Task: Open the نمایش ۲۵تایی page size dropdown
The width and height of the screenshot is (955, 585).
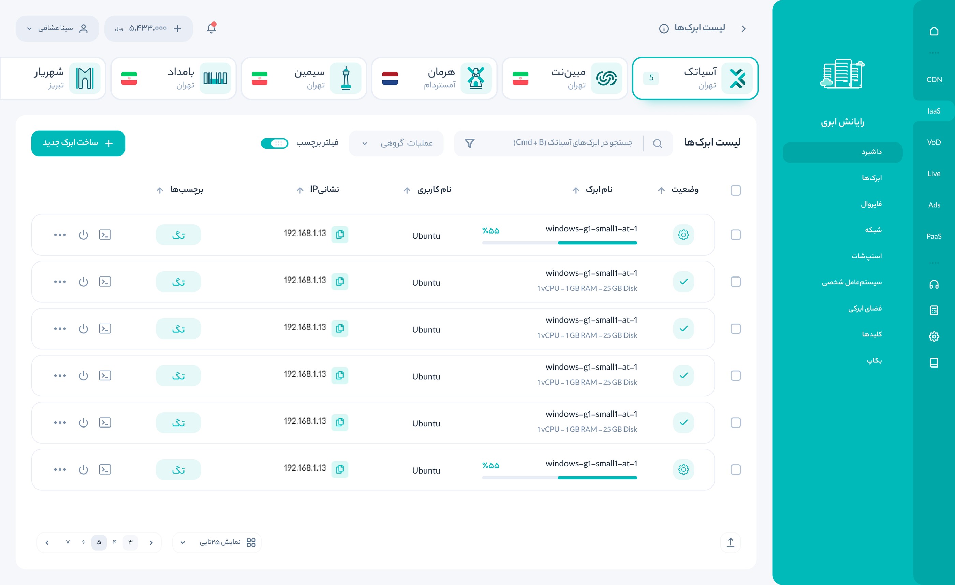Action: coord(217,542)
